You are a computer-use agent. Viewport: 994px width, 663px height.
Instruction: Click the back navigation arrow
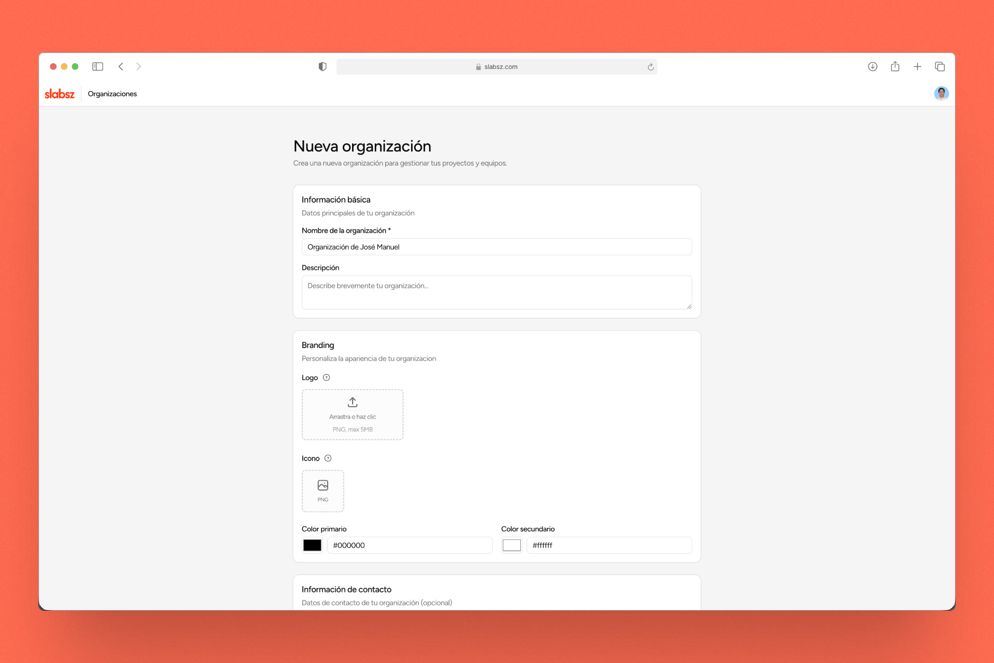coord(121,66)
